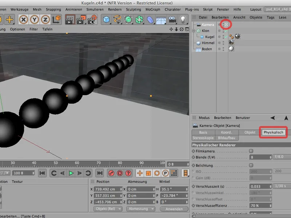Click the camera object toolbar icon

tap(172, 20)
